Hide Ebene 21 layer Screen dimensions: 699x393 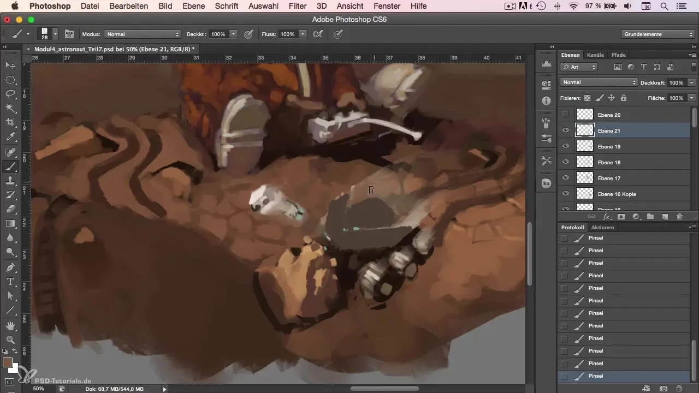566,130
